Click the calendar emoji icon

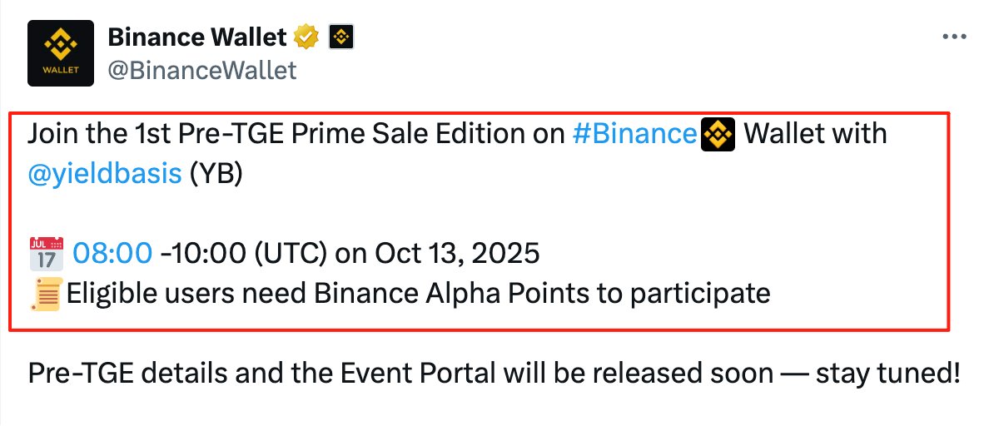(46, 252)
